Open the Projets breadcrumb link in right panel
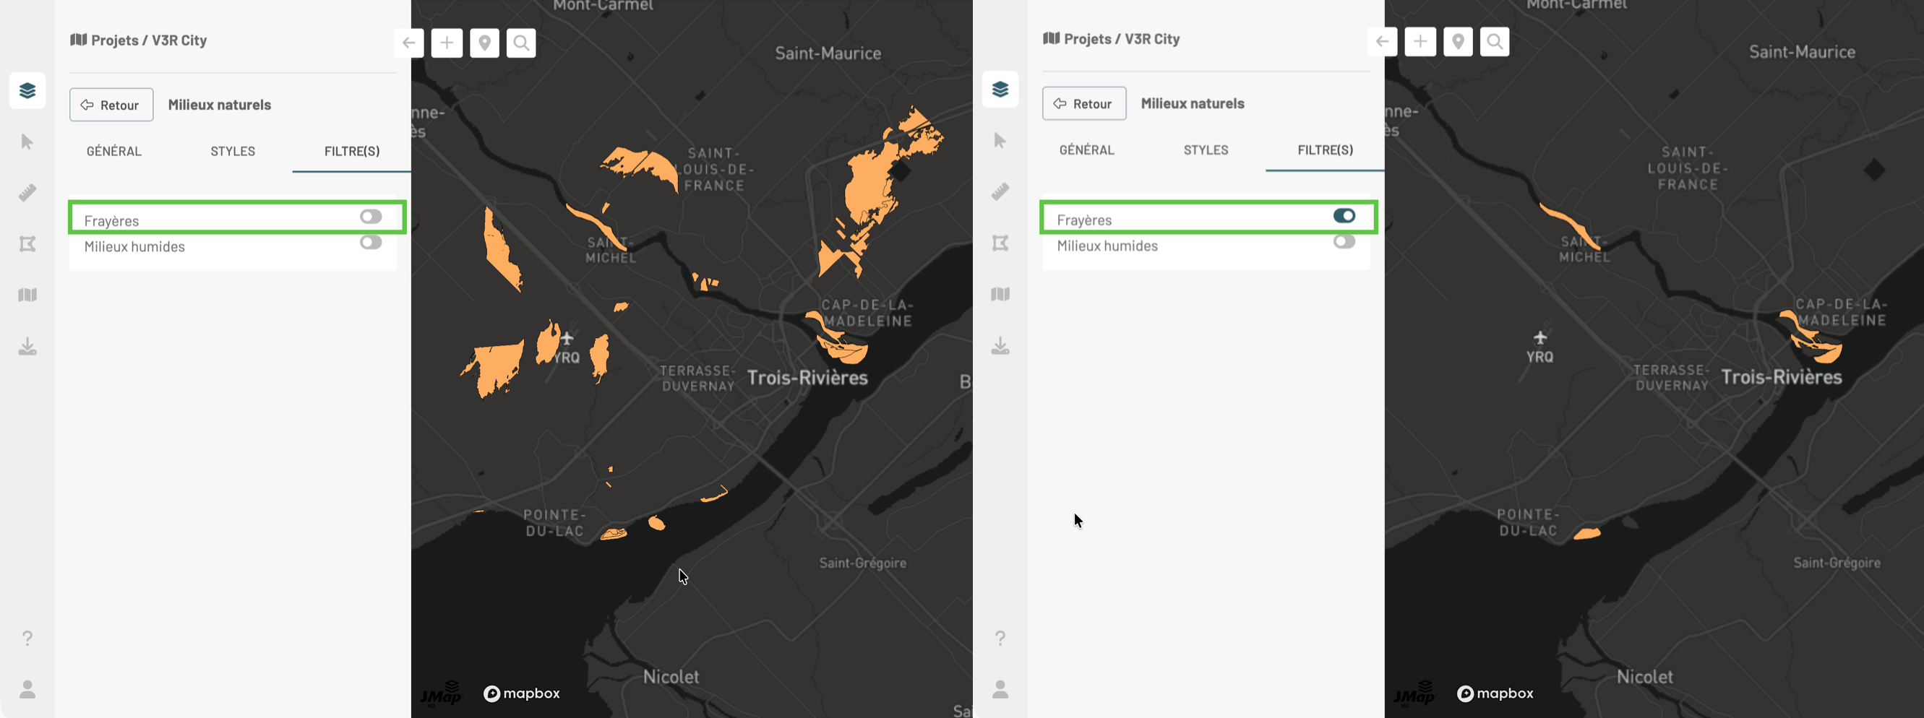 click(x=1086, y=39)
